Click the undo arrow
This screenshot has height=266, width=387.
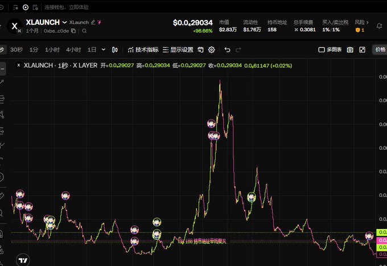(227, 50)
